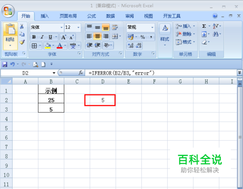Click the Office button logo
Image resolution: width=243 pixels, height=189 pixels.
(8, 11)
